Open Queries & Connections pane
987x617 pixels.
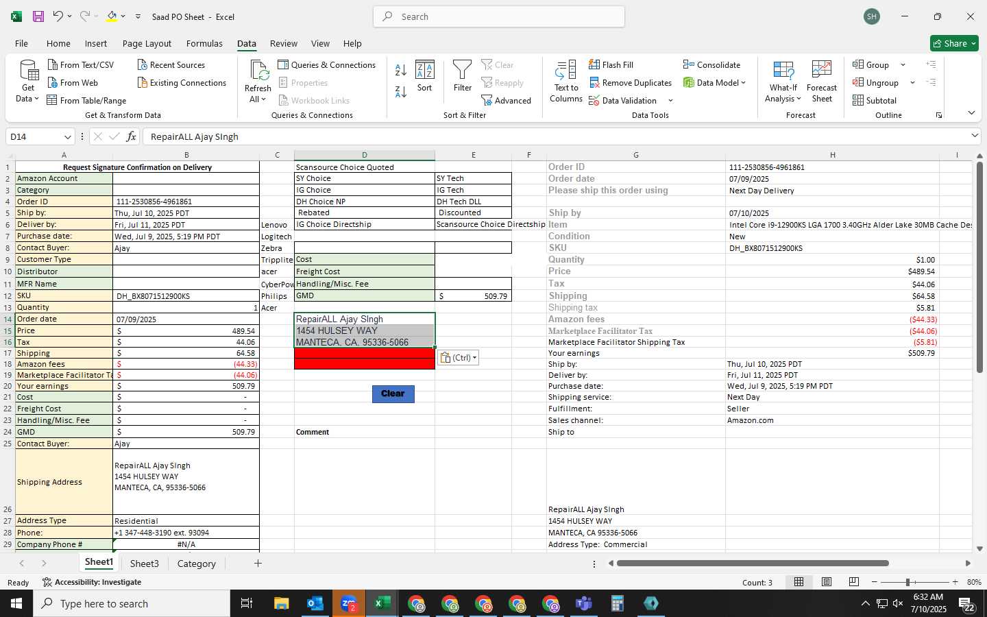327,65
